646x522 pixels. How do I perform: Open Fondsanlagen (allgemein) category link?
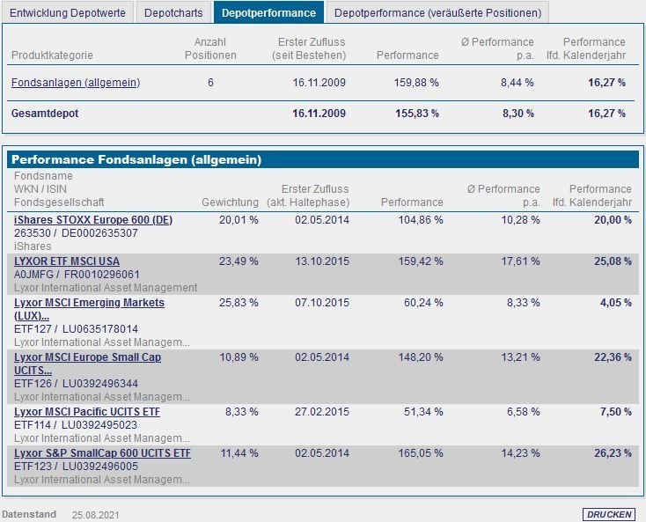click(x=76, y=83)
